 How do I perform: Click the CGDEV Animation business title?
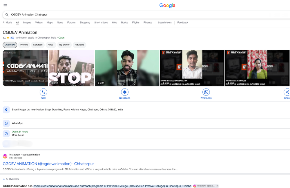pos(20,32)
